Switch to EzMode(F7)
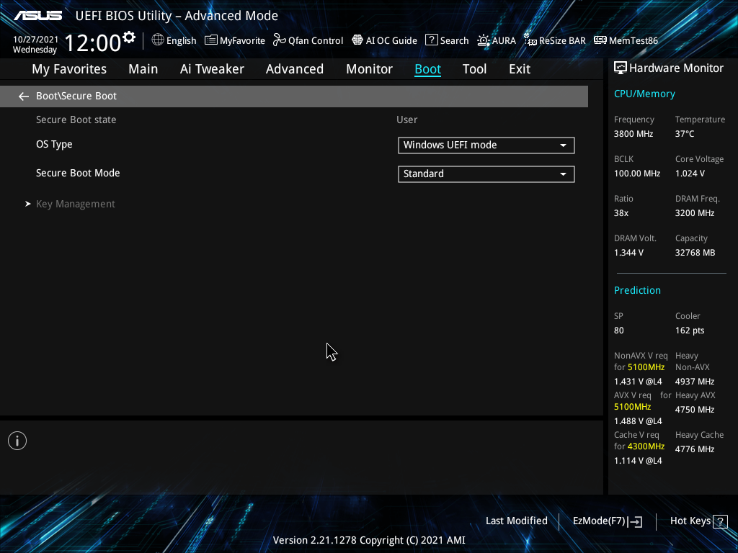Screen dimensions: 738x553 607,521
